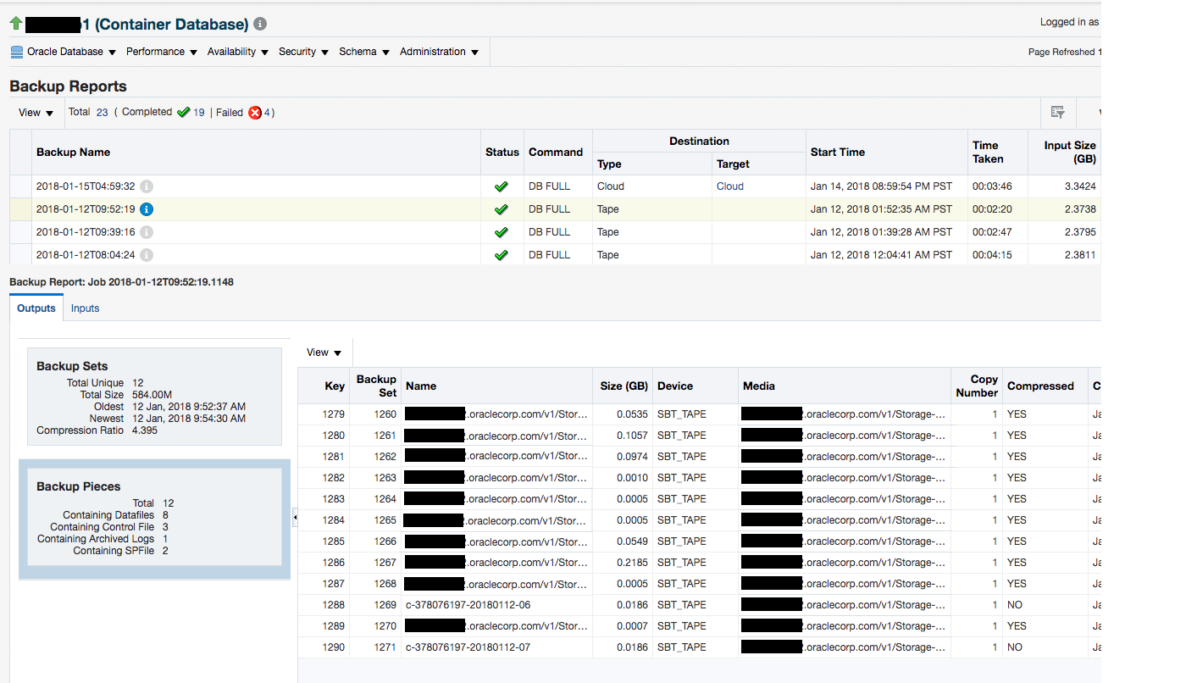
Task: Click the table reorder columns toolbar icon
Action: [1057, 112]
